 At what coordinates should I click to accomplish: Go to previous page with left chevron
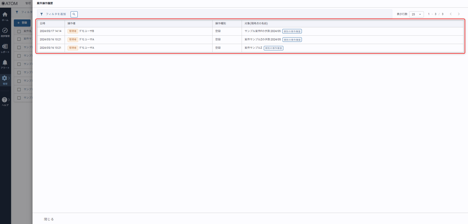[451, 14]
